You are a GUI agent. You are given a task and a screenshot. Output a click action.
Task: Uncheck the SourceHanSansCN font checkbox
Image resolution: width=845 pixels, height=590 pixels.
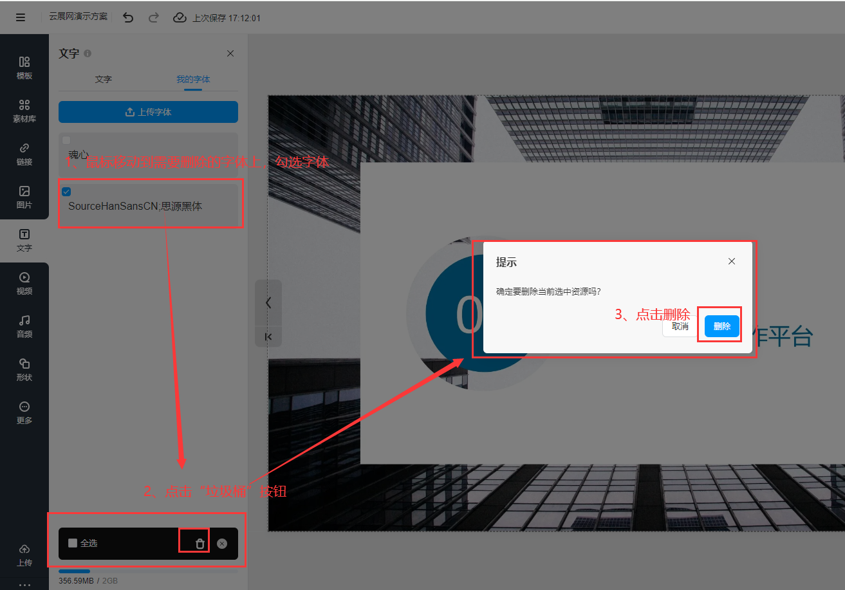click(66, 192)
